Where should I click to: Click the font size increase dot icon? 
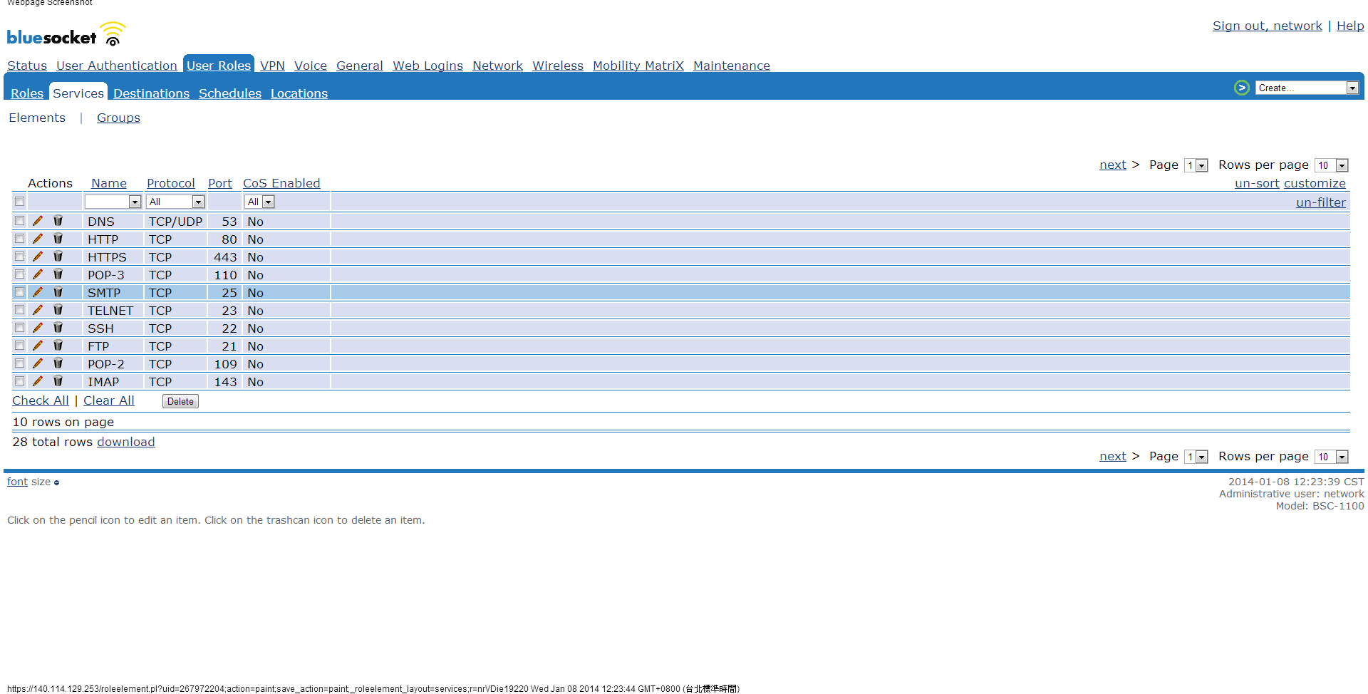click(x=57, y=483)
